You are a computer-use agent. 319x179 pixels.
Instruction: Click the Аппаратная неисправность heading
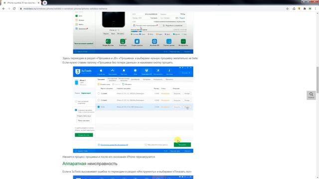[90, 164]
